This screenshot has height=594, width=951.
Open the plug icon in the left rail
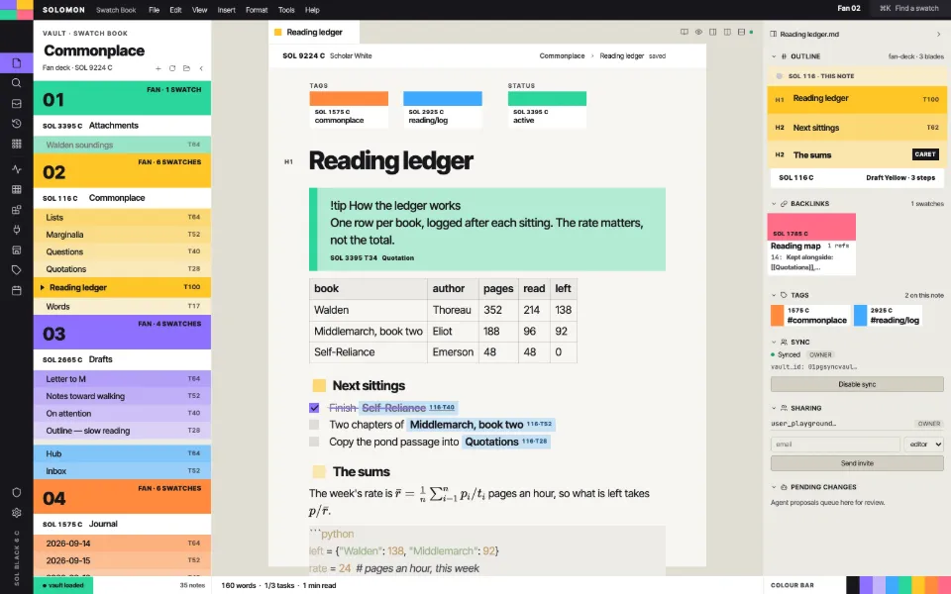pyautogui.click(x=17, y=230)
